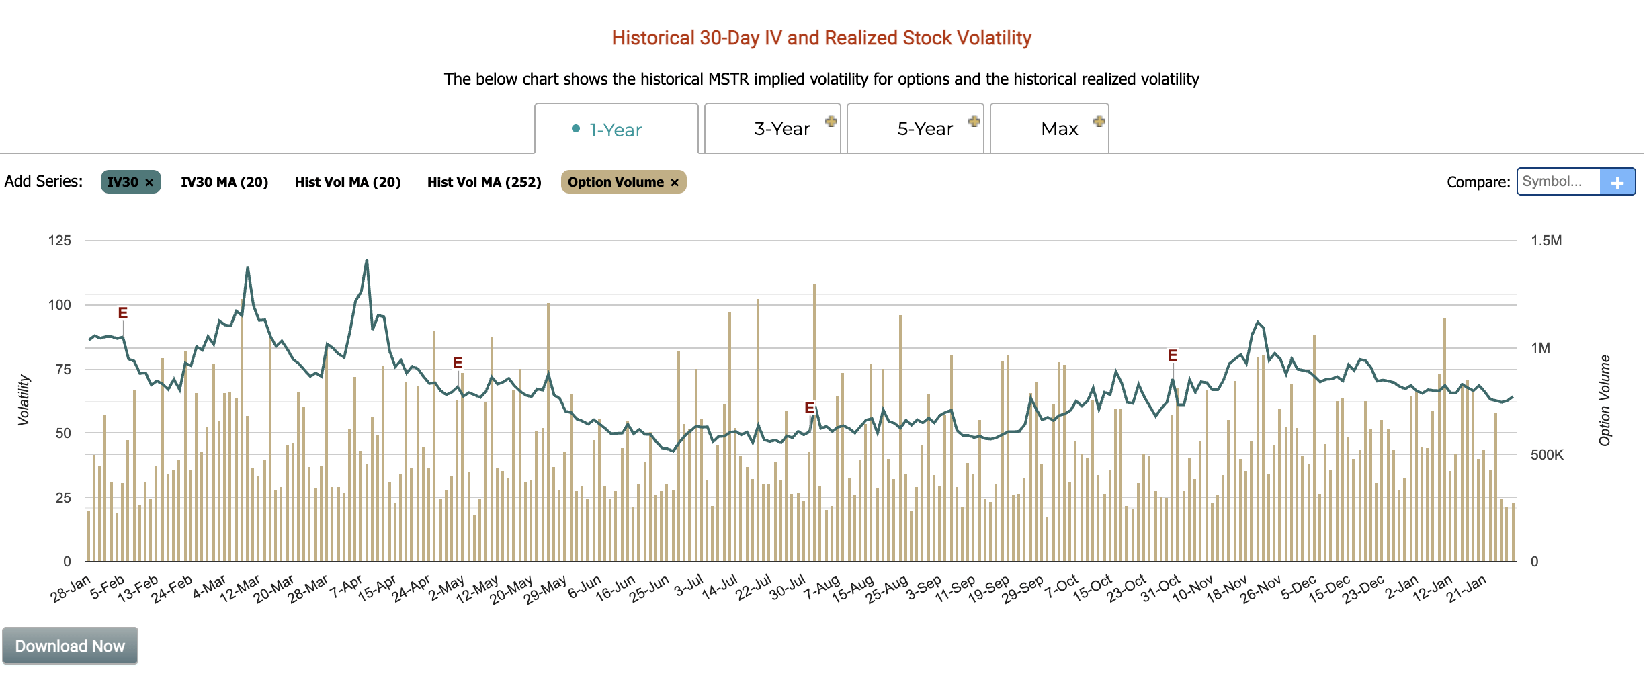Enable the Hist Vol MA (20) series

347,182
